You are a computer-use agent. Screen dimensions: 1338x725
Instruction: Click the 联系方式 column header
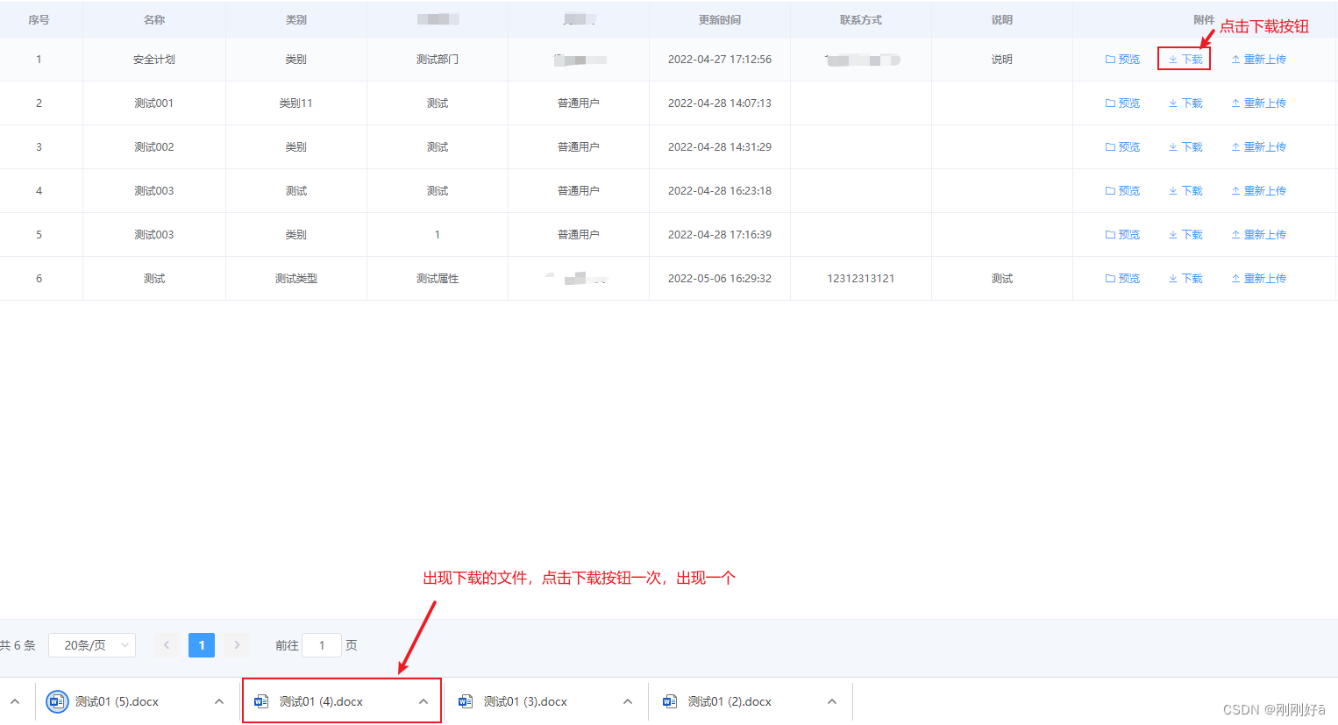pos(861,19)
